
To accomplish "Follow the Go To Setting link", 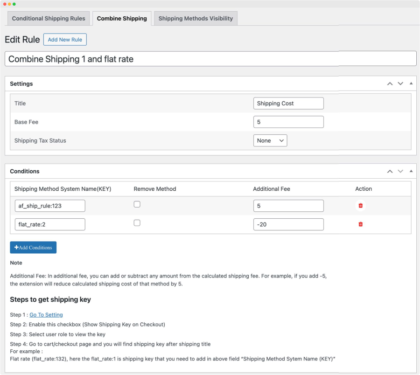I will click(46, 315).
